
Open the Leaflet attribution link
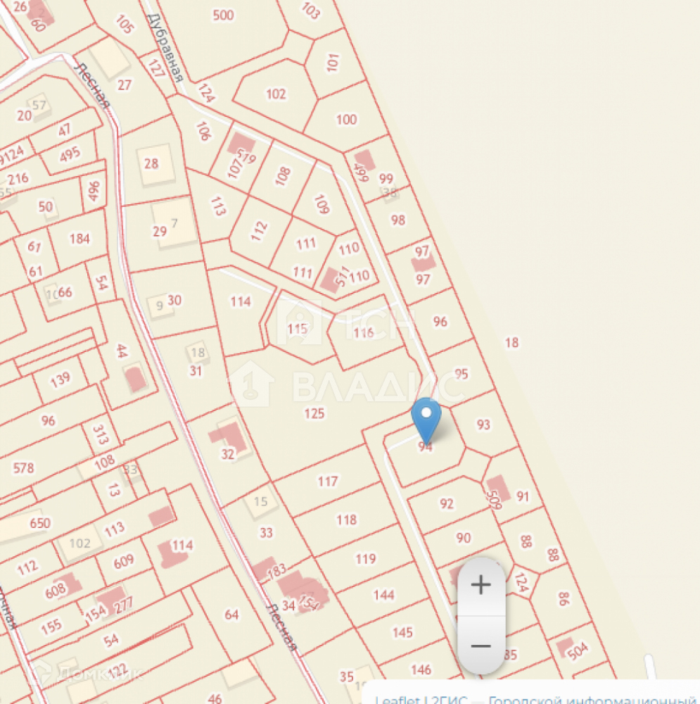pyautogui.click(x=397, y=699)
